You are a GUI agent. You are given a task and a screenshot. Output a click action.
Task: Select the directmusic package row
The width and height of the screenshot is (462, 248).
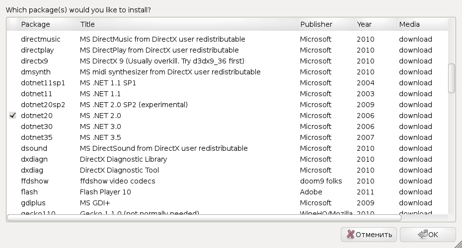click(x=227, y=39)
